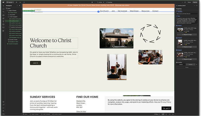
Task: Click Ok, got it cookie button
Action: [x=166, y=108]
